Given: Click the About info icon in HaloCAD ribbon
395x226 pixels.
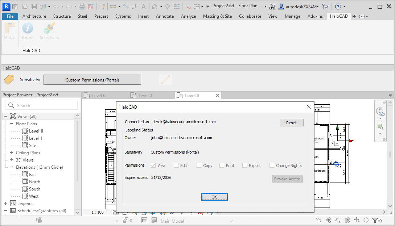Looking at the screenshot, I should 28,29.
